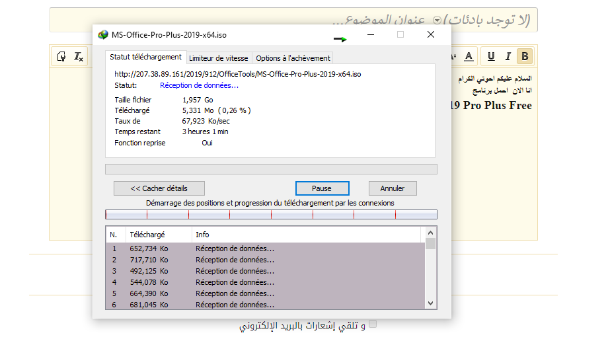606x343 pixels.
Task: Open the Limiteur de vitesse tab
Action: tap(218, 58)
